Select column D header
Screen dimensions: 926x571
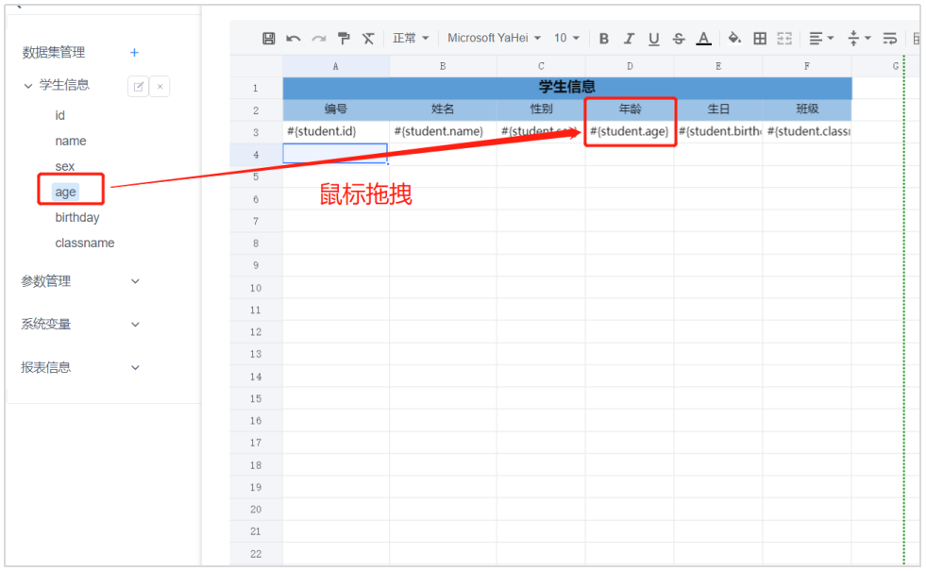click(x=630, y=66)
